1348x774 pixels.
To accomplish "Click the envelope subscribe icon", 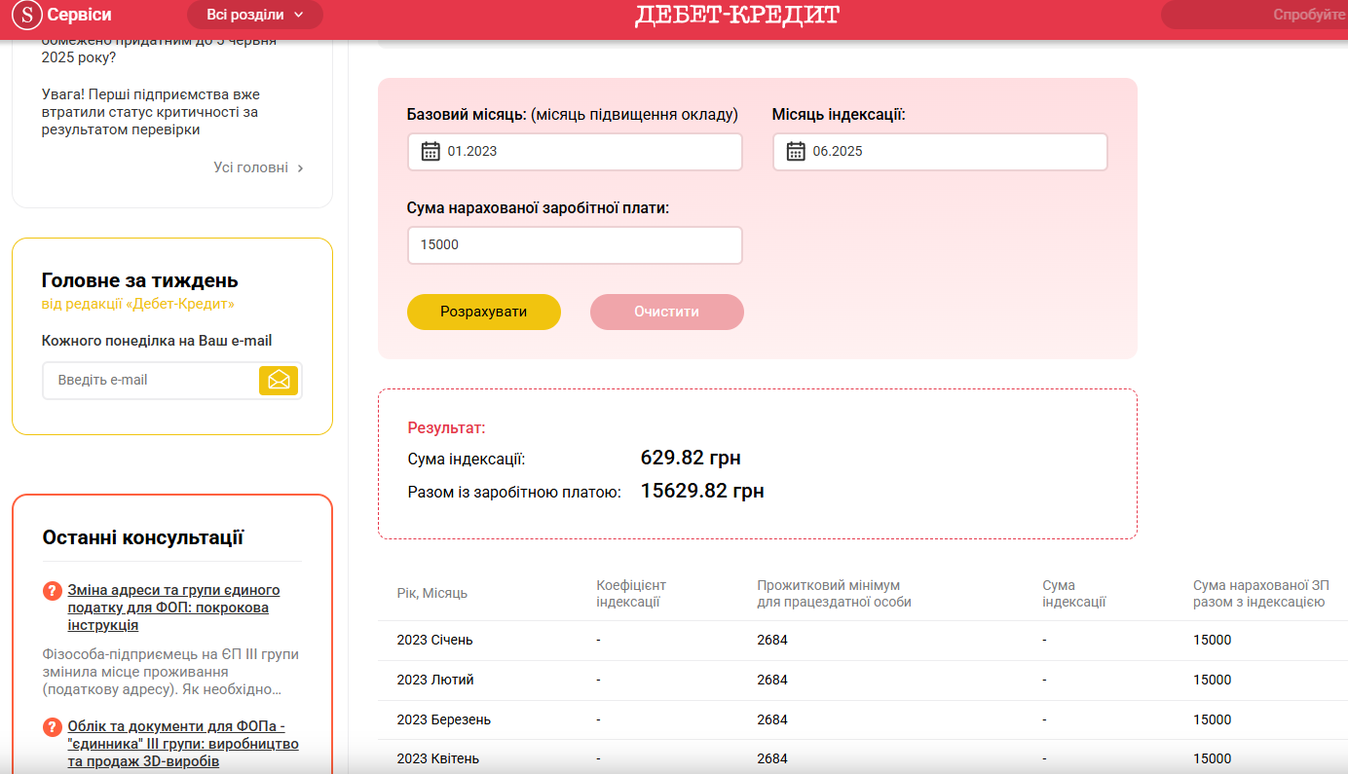I will [x=279, y=380].
